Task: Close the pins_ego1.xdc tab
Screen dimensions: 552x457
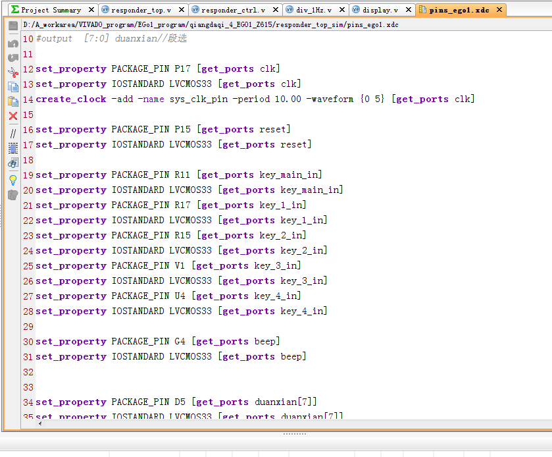Action: 499,11
